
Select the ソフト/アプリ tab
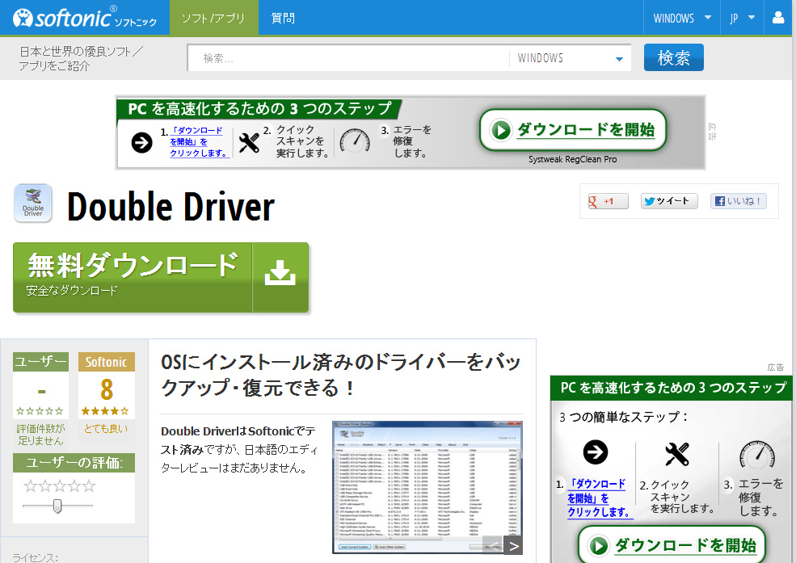point(213,16)
